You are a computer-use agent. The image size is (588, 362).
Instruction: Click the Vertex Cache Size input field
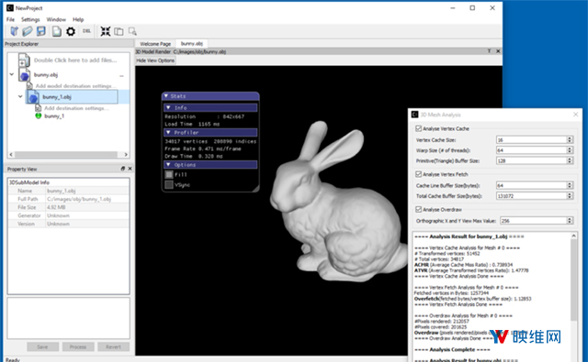531,140
